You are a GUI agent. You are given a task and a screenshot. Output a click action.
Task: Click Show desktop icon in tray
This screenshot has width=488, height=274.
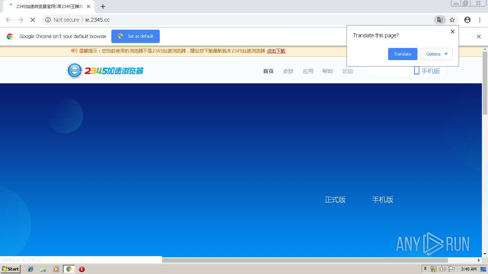pos(483,269)
